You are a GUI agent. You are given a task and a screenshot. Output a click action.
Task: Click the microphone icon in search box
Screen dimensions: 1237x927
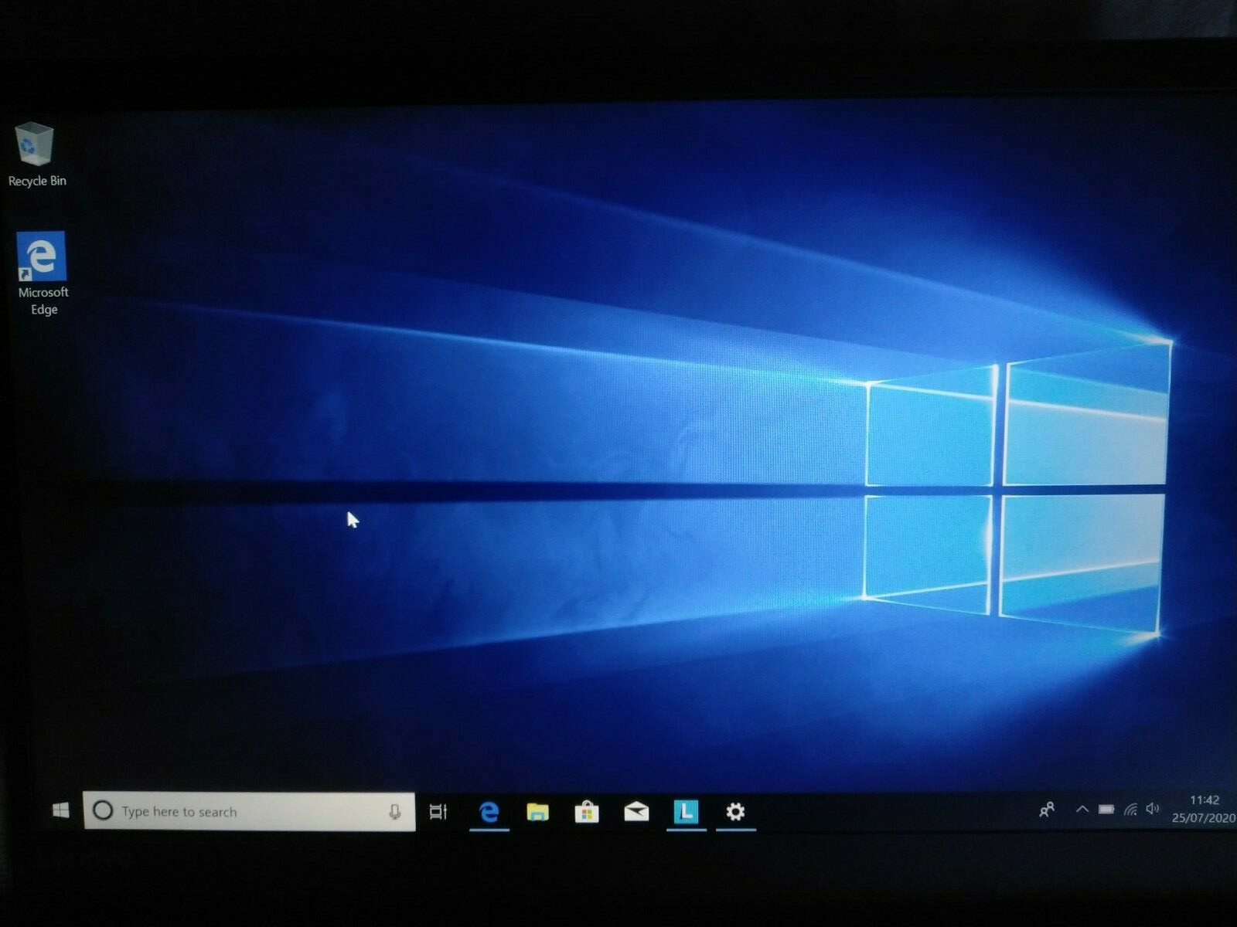(x=395, y=812)
